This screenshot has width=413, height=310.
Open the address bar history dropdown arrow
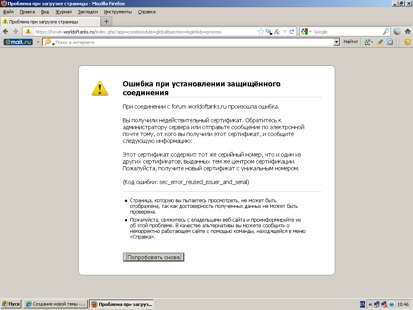[285, 31]
